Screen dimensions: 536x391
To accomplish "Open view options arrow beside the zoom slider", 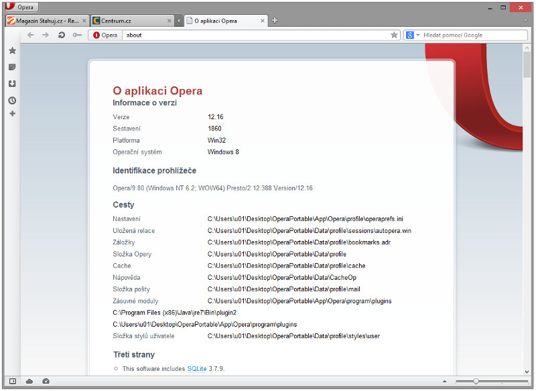I will [x=444, y=382].
